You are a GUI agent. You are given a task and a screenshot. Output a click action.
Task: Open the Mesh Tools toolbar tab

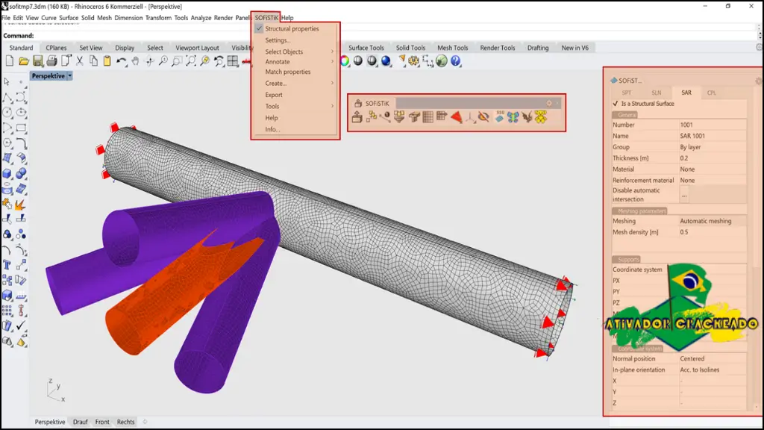(x=452, y=48)
